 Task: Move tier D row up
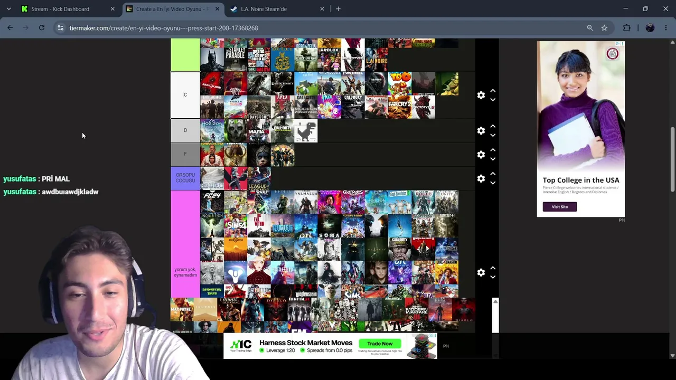(x=493, y=126)
